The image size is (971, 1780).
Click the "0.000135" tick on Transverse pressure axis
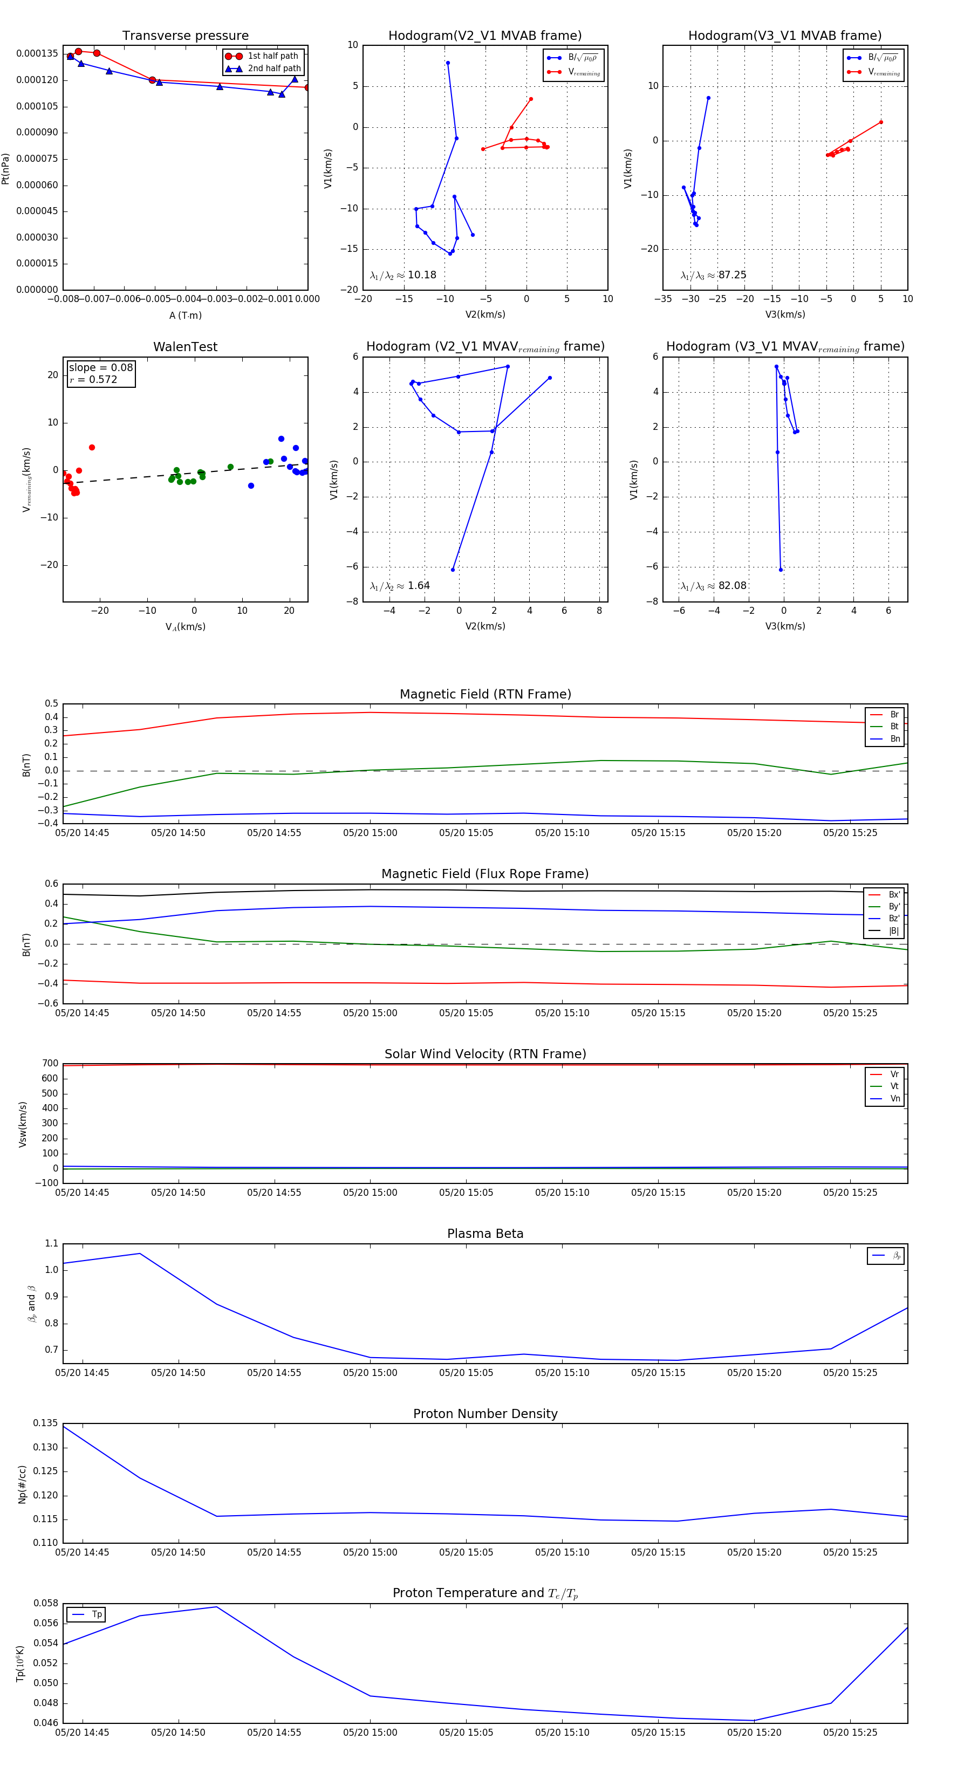37,53
